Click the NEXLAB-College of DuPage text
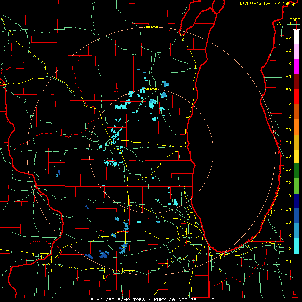Image resolution: width=302 pixels, height=302 pixels. point(269,4)
